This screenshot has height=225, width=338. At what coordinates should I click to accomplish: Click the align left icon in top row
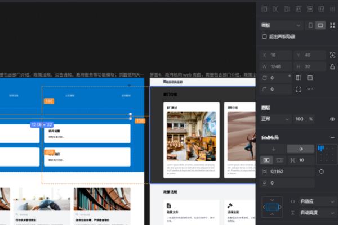tap(264, 9)
